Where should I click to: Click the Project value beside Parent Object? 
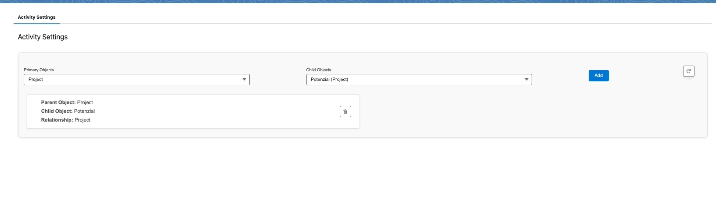click(85, 102)
